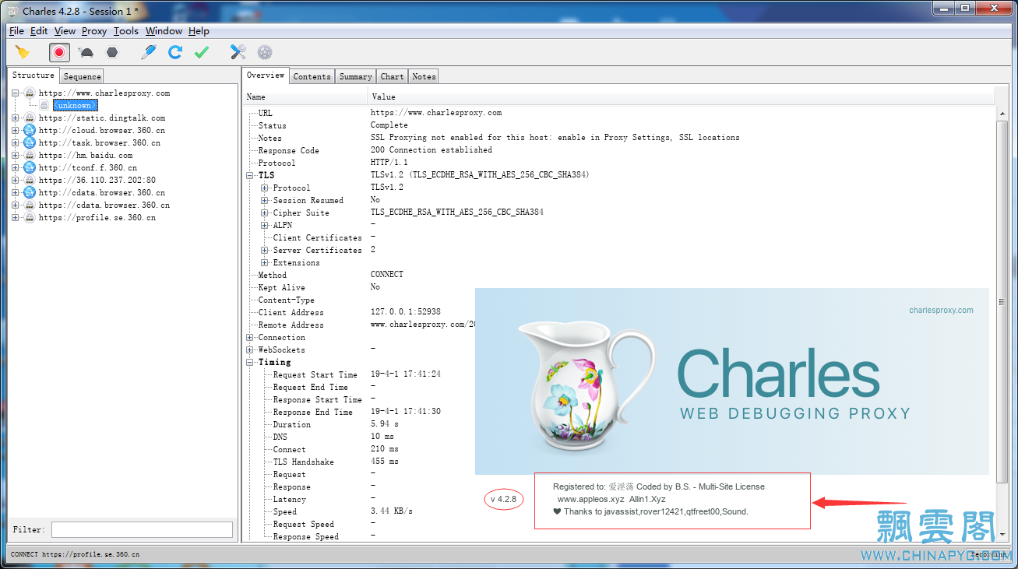Select http://cdata.browser.360.cn in the tree
Screen dimensions: 1018x569
pyautogui.click(x=102, y=193)
